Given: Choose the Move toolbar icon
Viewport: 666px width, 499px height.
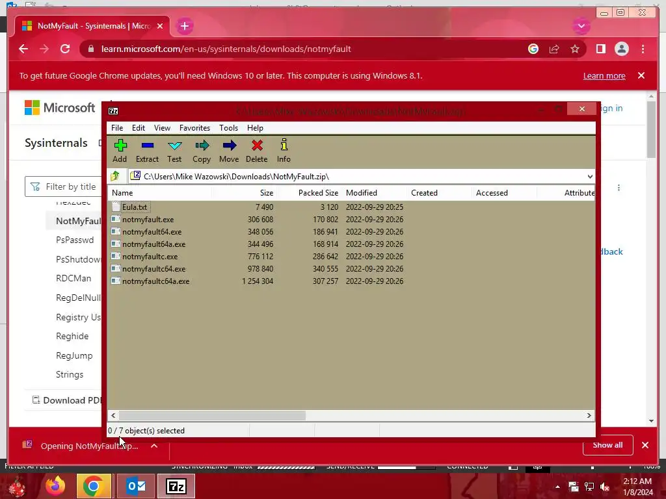Looking at the screenshot, I should [x=229, y=151].
